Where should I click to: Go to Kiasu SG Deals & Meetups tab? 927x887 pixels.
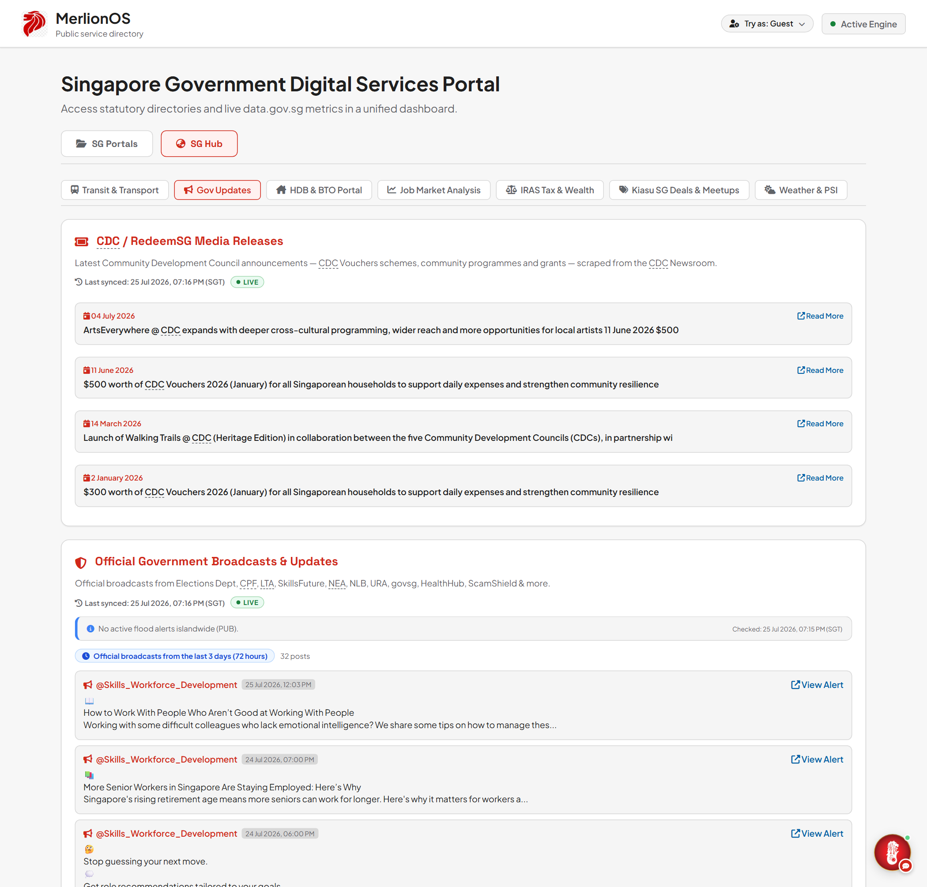tap(679, 190)
